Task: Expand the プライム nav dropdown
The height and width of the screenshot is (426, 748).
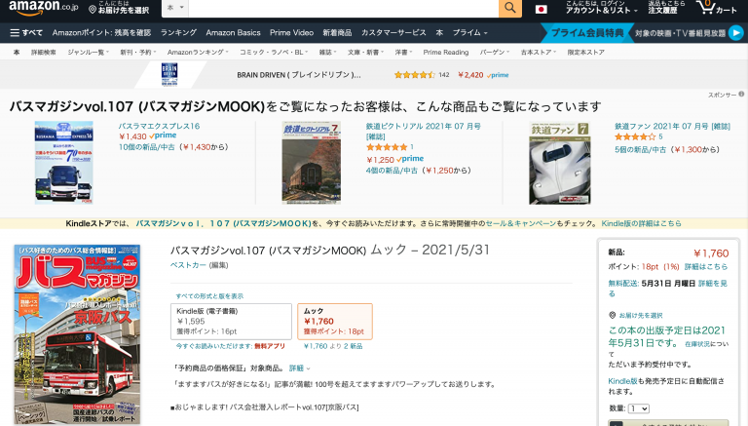Action: 469,33
